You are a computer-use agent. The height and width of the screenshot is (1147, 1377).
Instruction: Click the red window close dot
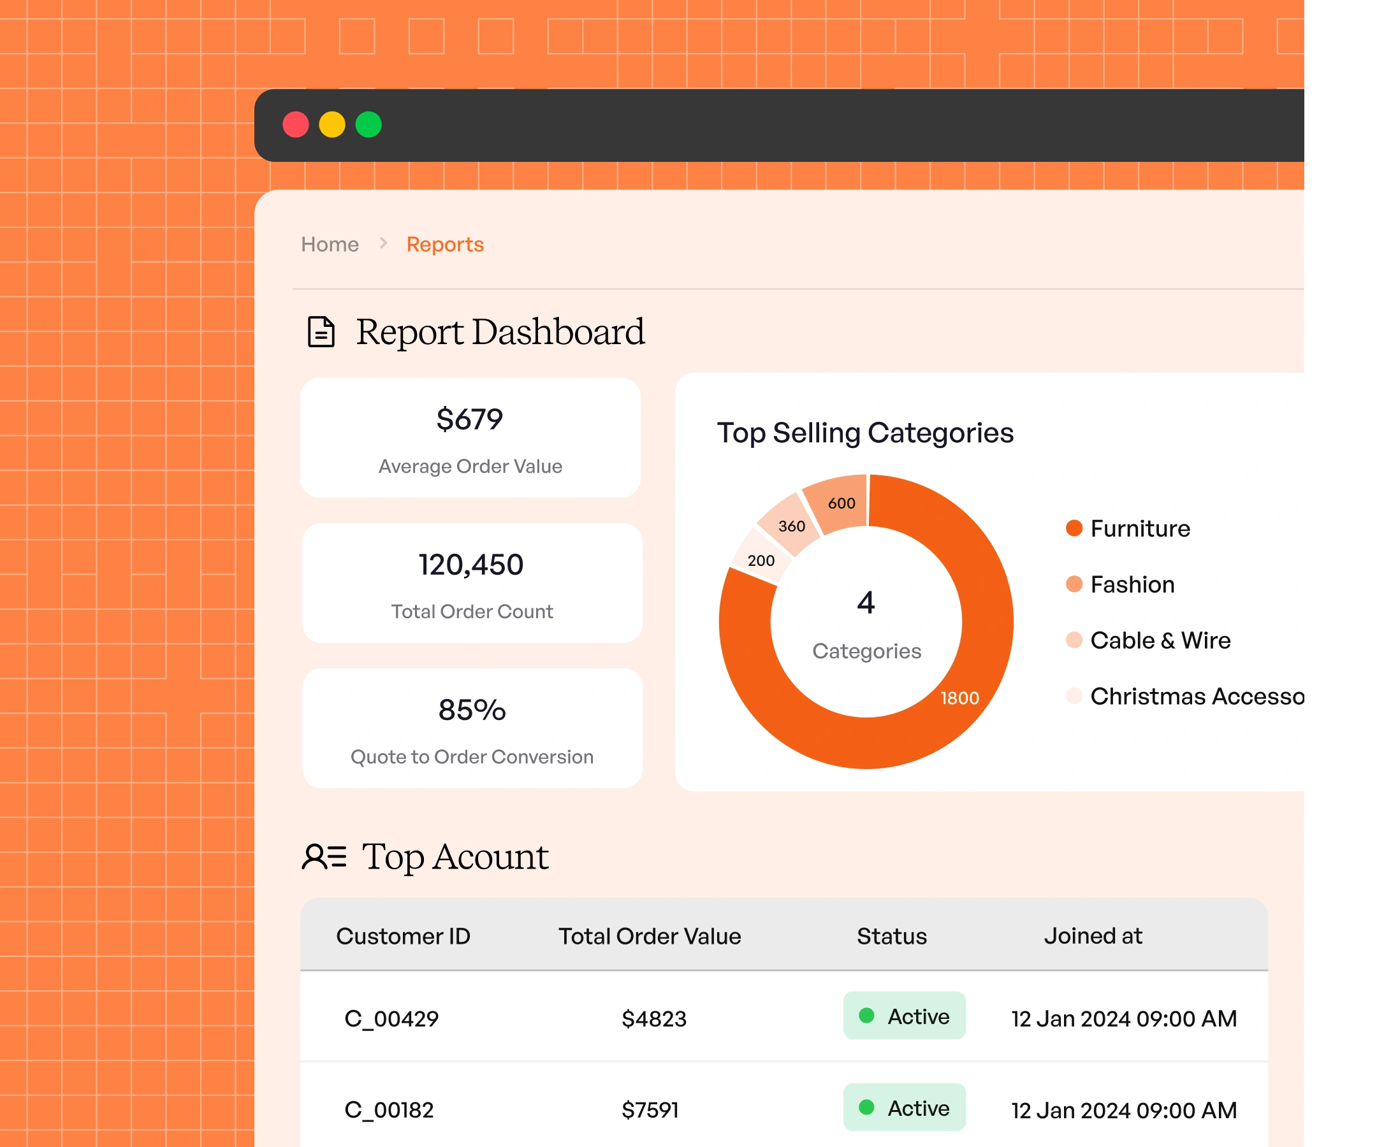(296, 124)
